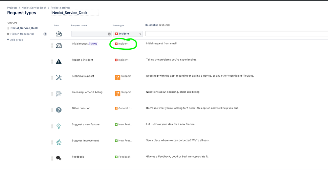328x175 pixels.
Task: Click the Suggest a new feature name
Action: tap(86, 124)
